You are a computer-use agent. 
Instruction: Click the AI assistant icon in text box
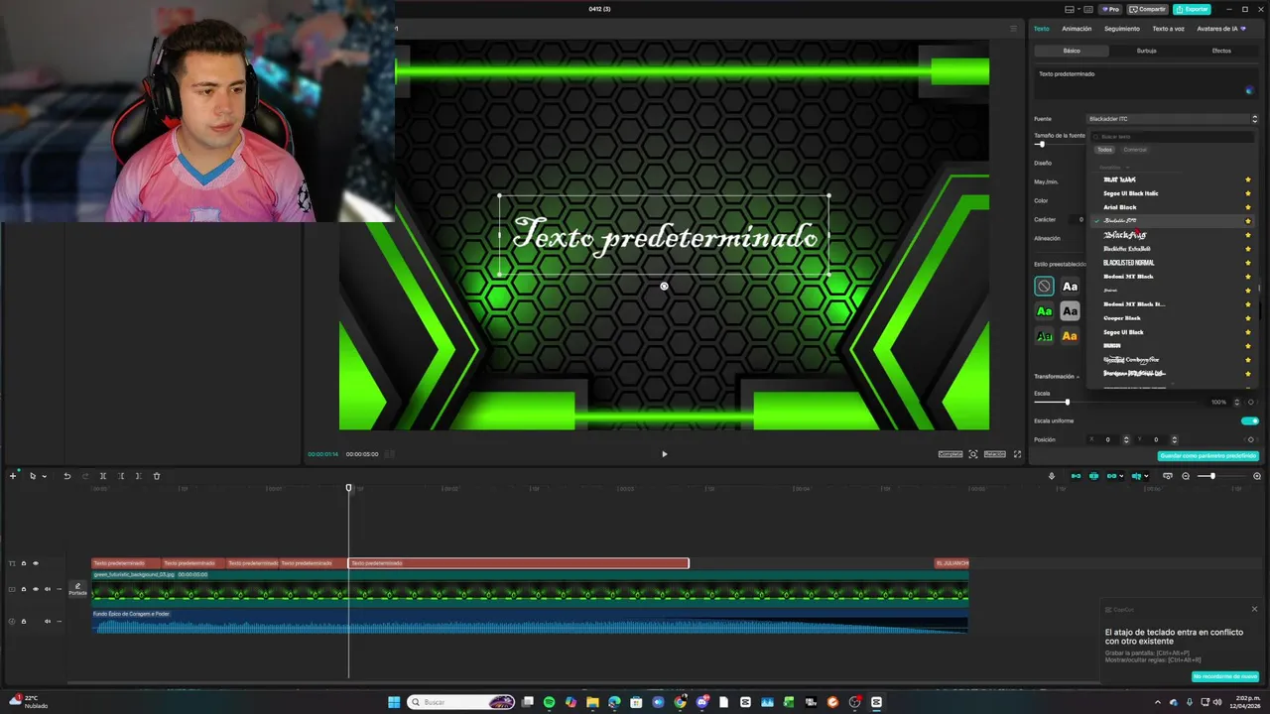pos(1249,90)
